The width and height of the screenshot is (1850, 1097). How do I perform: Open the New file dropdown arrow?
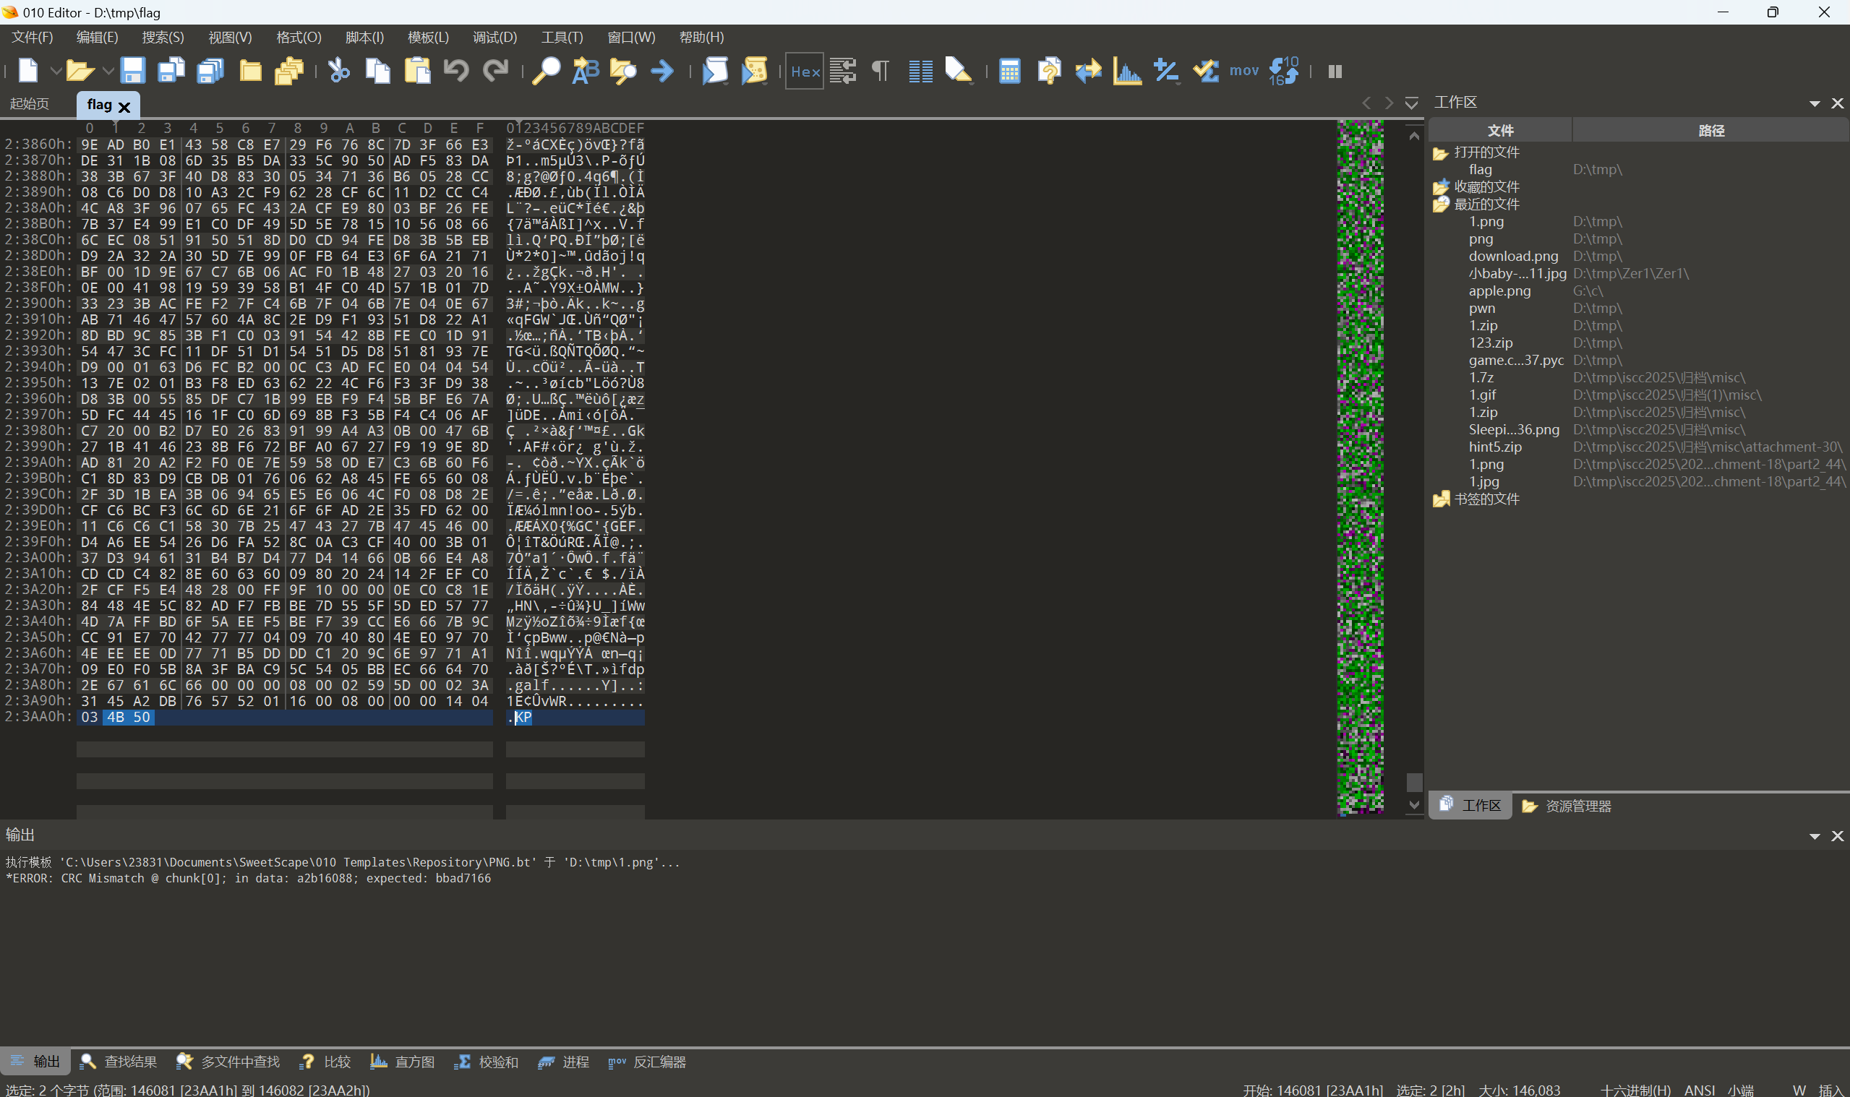click(56, 71)
